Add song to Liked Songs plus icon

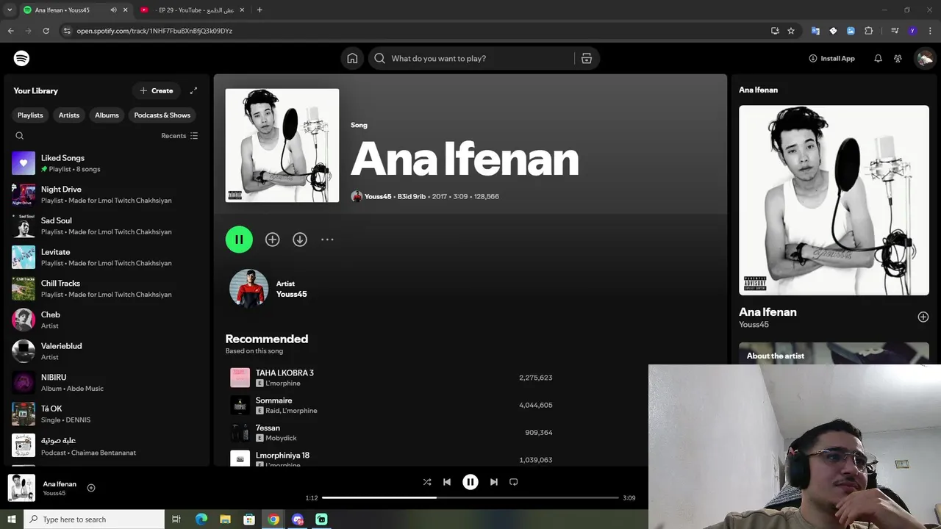pos(272,240)
